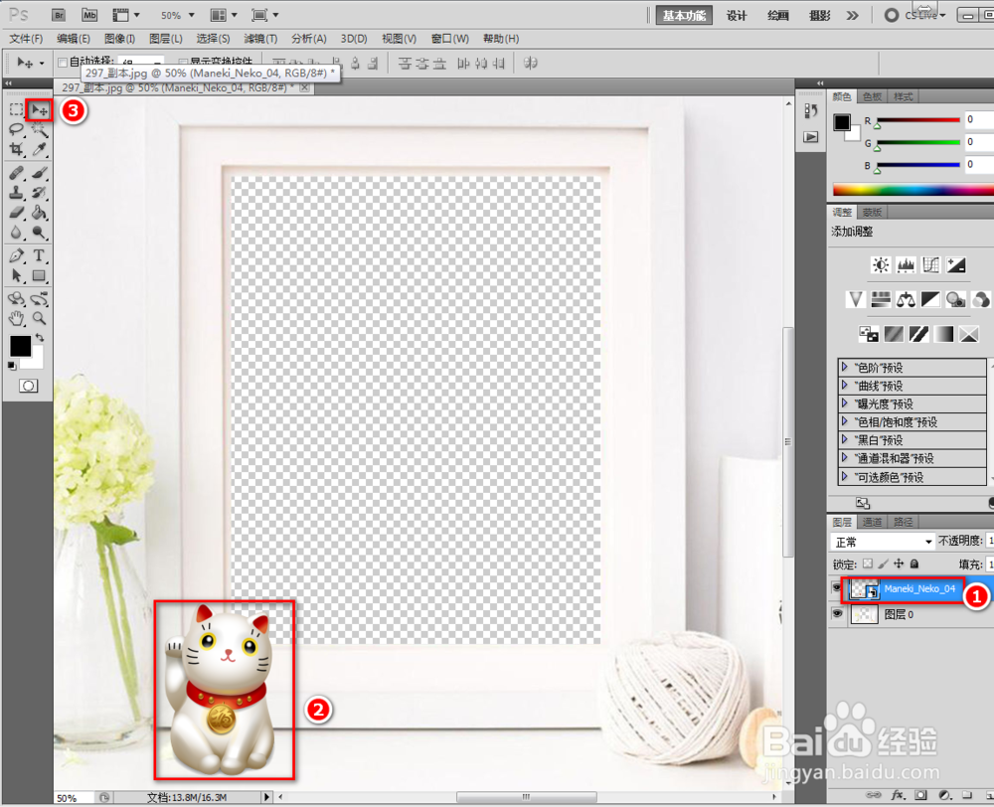Toggle lock transparent pixels

click(867, 564)
